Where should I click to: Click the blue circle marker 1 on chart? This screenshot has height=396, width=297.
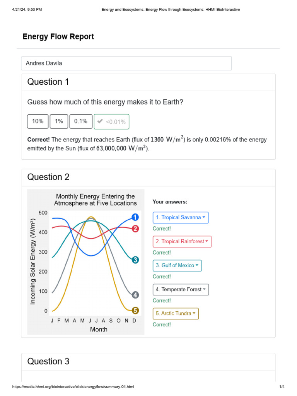pyautogui.click(x=135, y=217)
